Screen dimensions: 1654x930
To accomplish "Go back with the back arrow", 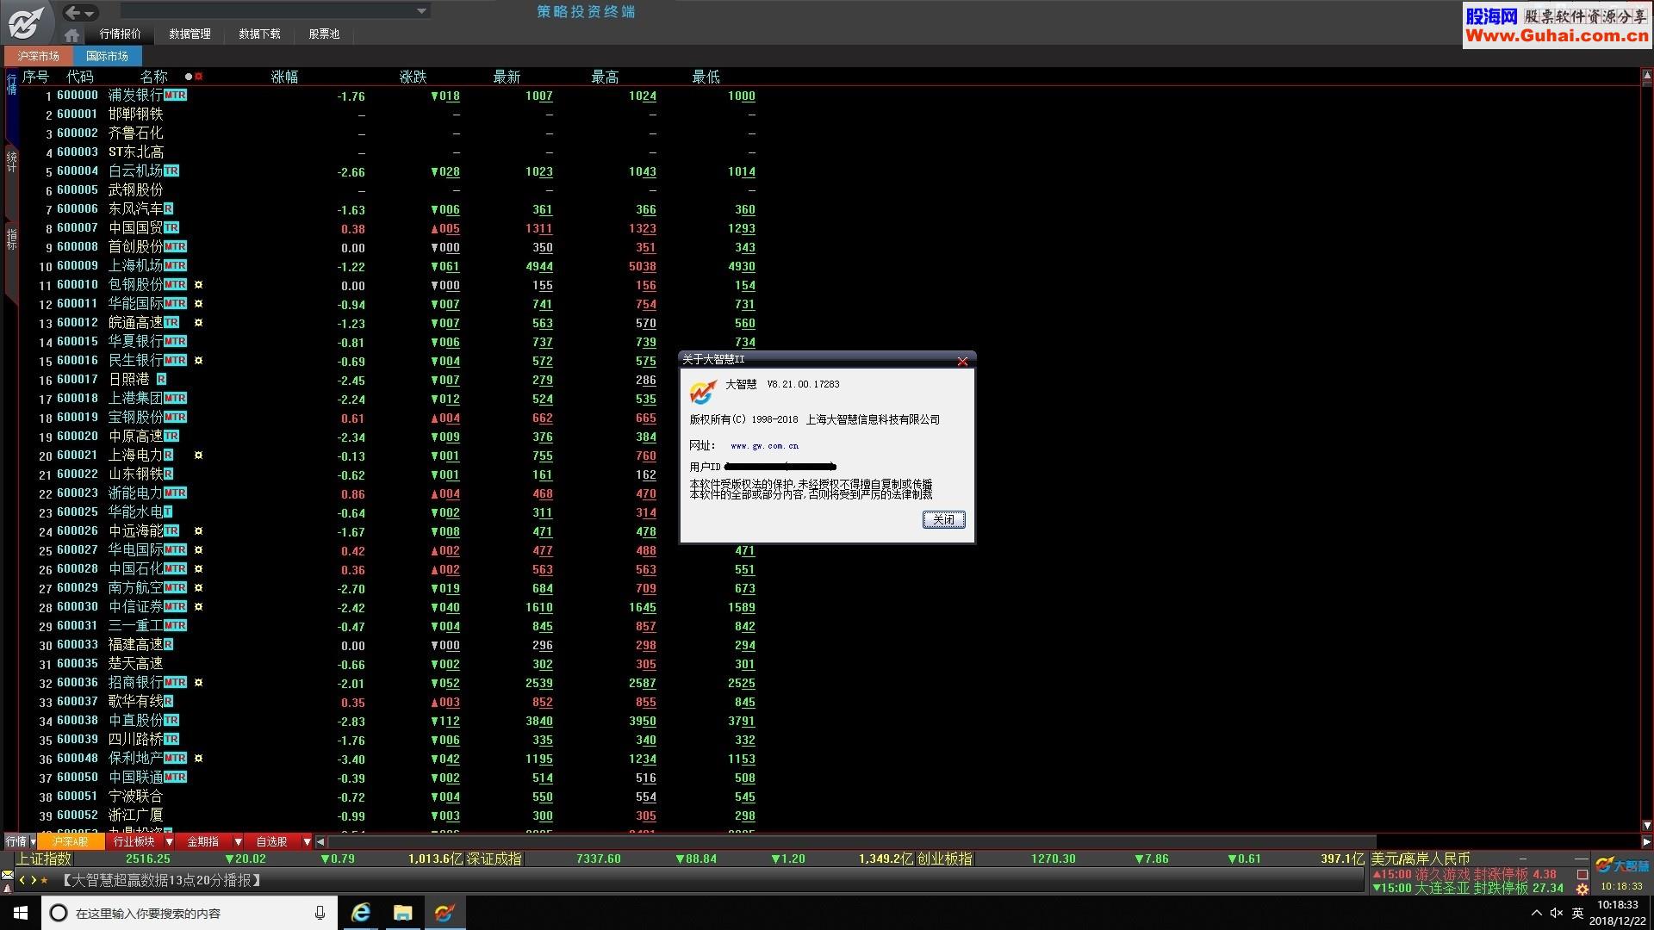I will (x=73, y=12).
